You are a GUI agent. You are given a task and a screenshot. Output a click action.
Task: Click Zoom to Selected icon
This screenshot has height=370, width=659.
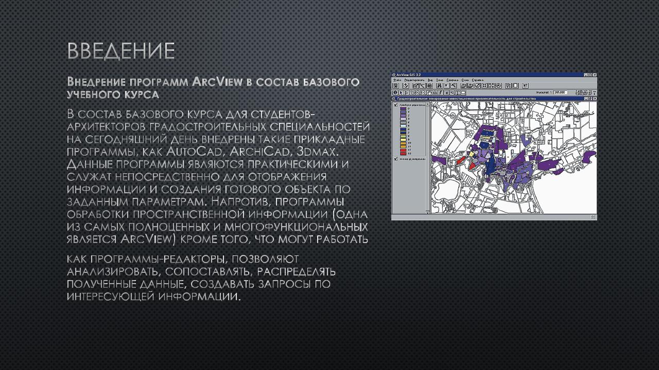pos(477,85)
